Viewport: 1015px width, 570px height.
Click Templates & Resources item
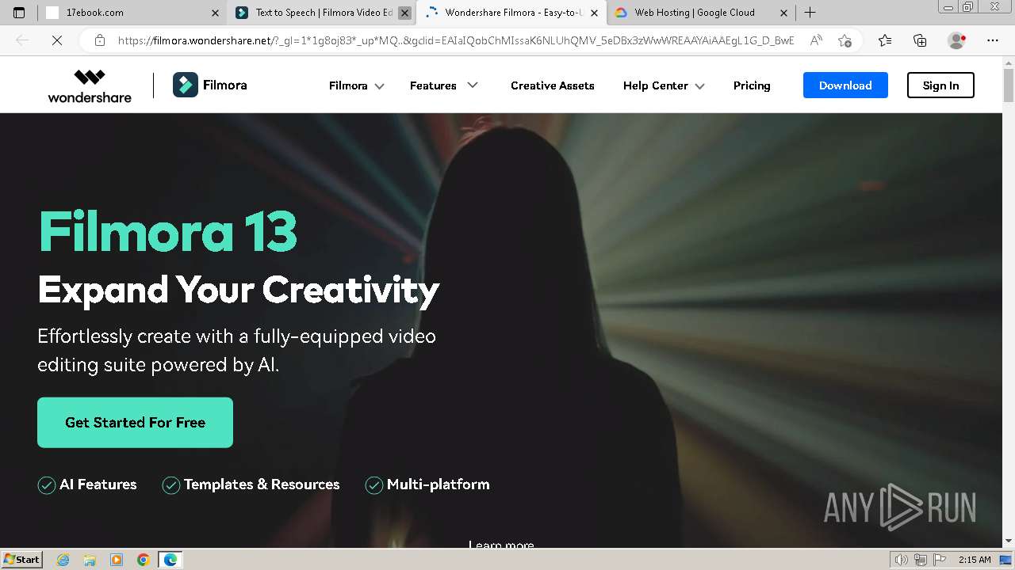coord(251,484)
